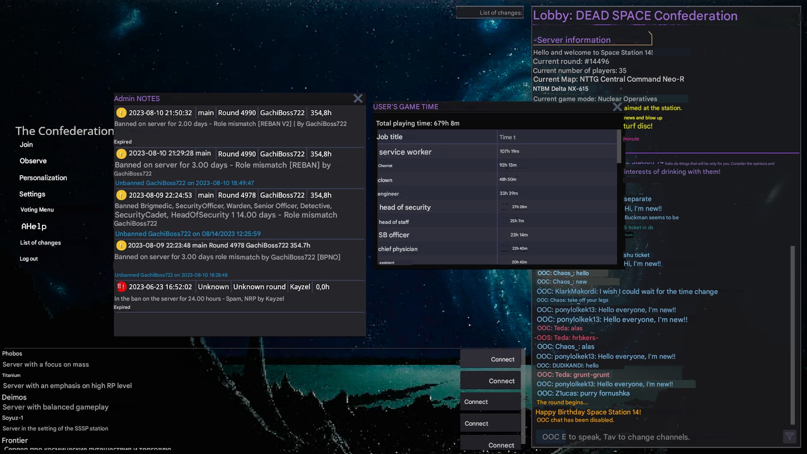Click Round 4978 in the 22:24:53 note
The image size is (807, 454).
[237, 195]
